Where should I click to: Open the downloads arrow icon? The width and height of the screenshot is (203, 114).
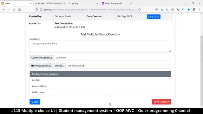pyautogui.click(x=162, y=9)
